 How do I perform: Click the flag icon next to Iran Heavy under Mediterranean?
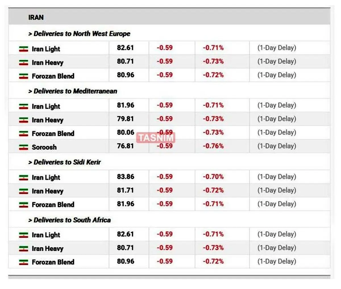24,120
